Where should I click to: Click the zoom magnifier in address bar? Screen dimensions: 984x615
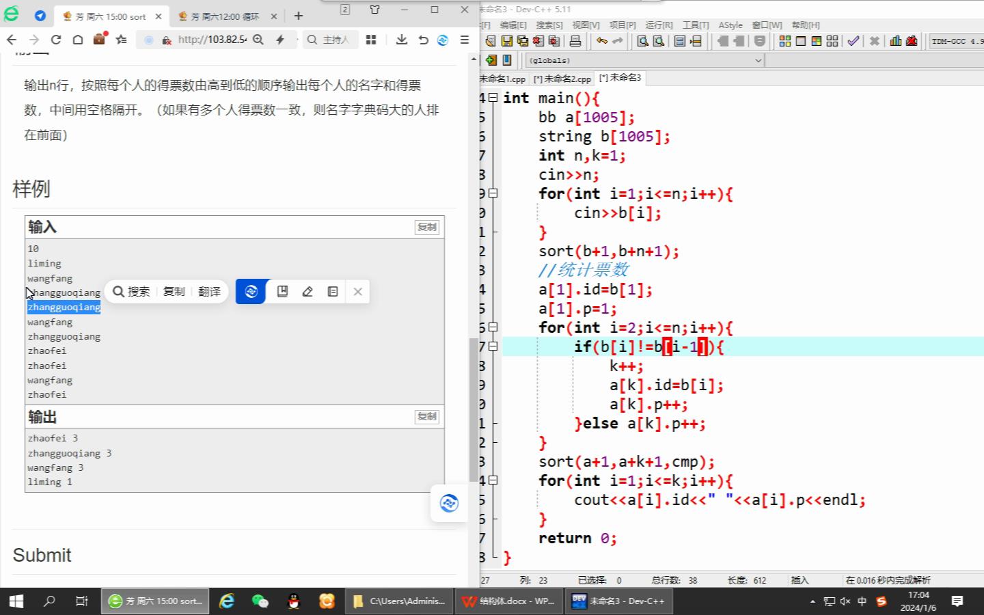tap(258, 40)
